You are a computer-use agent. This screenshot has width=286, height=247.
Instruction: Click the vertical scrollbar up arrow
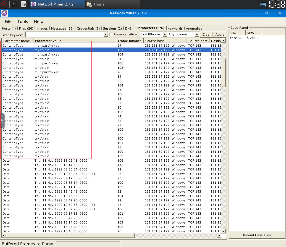pyautogui.click(x=224, y=41)
